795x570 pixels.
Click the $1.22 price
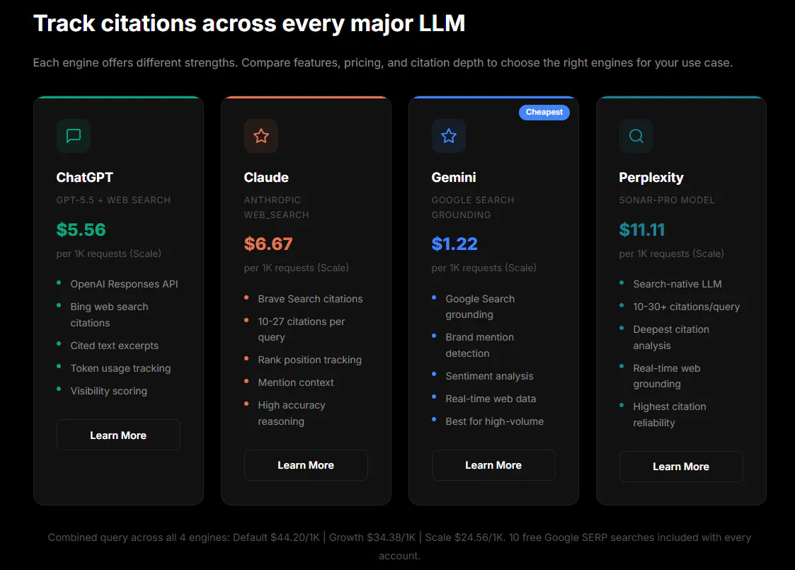coord(454,244)
